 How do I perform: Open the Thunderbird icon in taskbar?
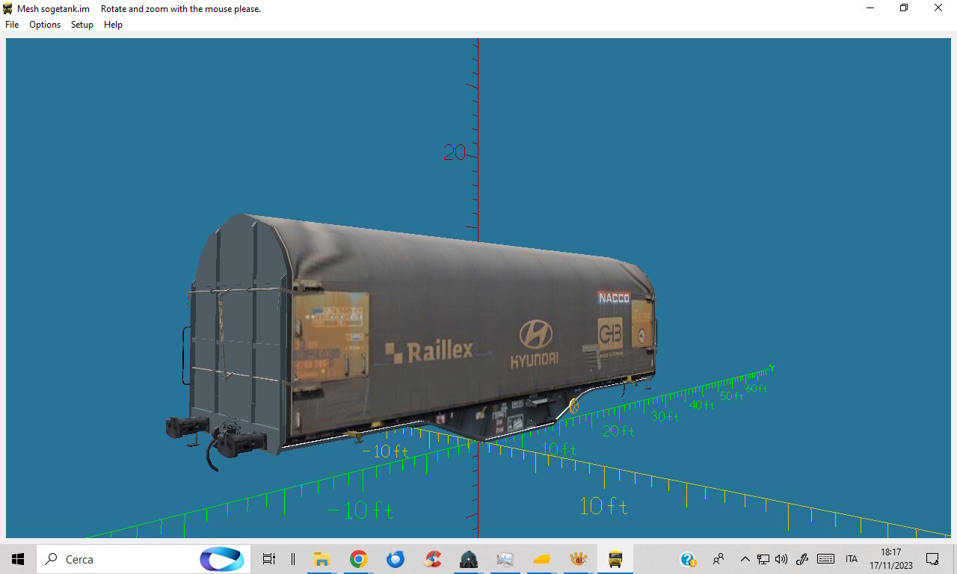click(396, 559)
